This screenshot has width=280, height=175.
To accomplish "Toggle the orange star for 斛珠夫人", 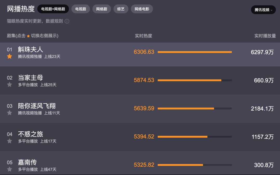I will [x=10, y=56].
